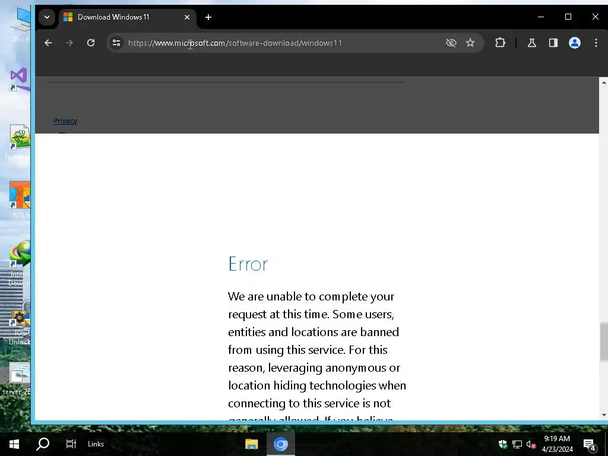Click the scrollbar down arrow
Screen dimensions: 608x456
[603, 415]
